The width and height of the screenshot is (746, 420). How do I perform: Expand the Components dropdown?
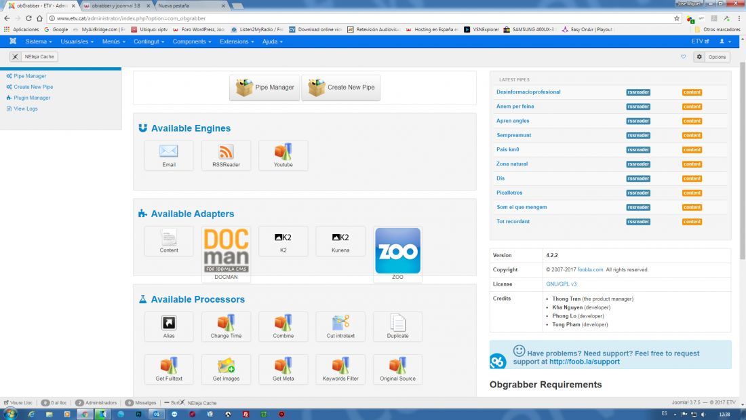click(192, 41)
